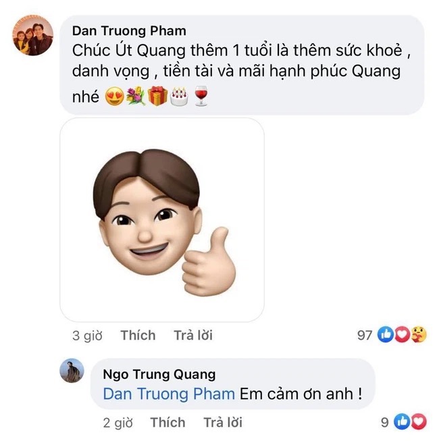Image resolution: width=439 pixels, height=441 pixels.
Task: Click the heart-eyes emoji in comment
Action: pyautogui.click(x=114, y=96)
